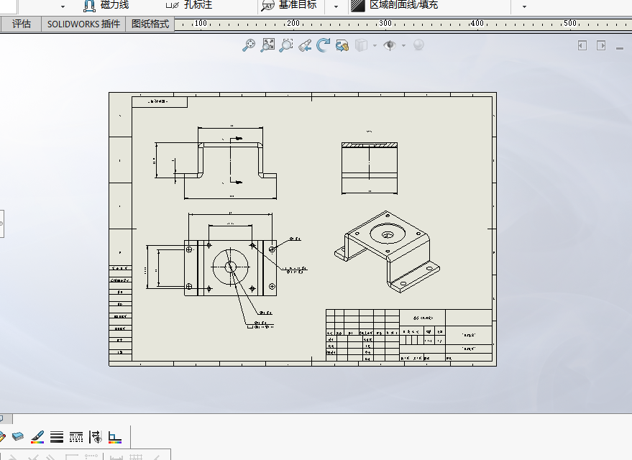Click the 3D Drawing View icon
The width and height of the screenshot is (632, 460).
click(342, 45)
